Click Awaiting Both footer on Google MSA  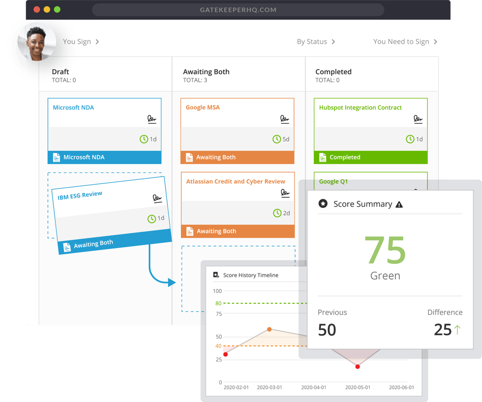(x=237, y=157)
